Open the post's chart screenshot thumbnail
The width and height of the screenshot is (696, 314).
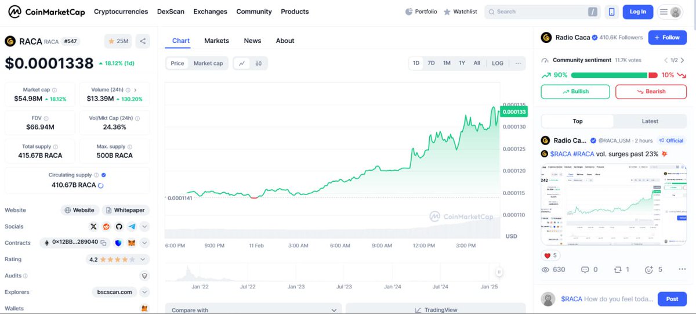pyautogui.click(x=614, y=204)
